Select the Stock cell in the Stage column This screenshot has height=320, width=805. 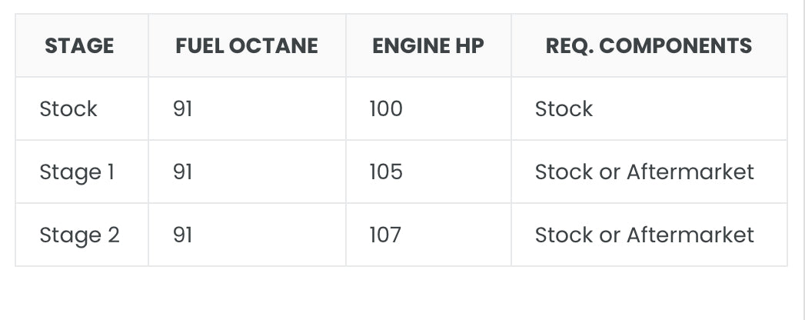[x=68, y=109]
